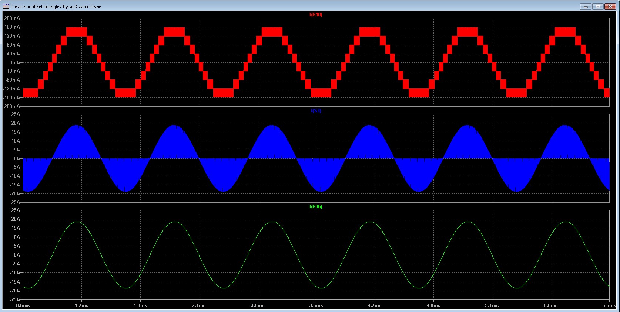This screenshot has height=312, width=620.
Task: Click the 6.6ms time axis label
Action: point(609,306)
